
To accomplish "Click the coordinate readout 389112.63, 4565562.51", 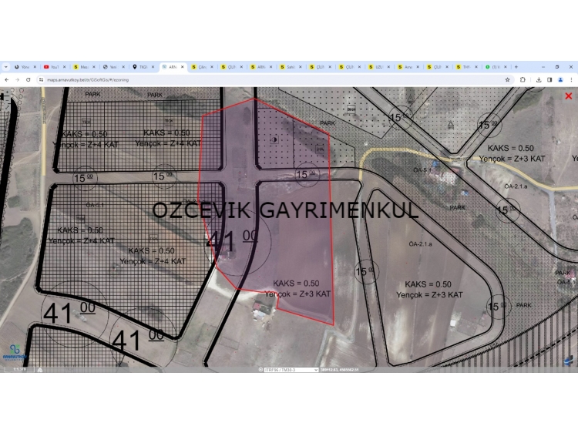I will (x=340, y=370).
